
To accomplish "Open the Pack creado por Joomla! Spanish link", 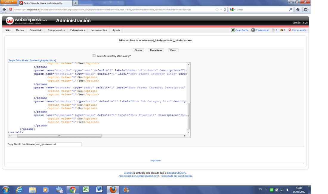I will 138,176.
